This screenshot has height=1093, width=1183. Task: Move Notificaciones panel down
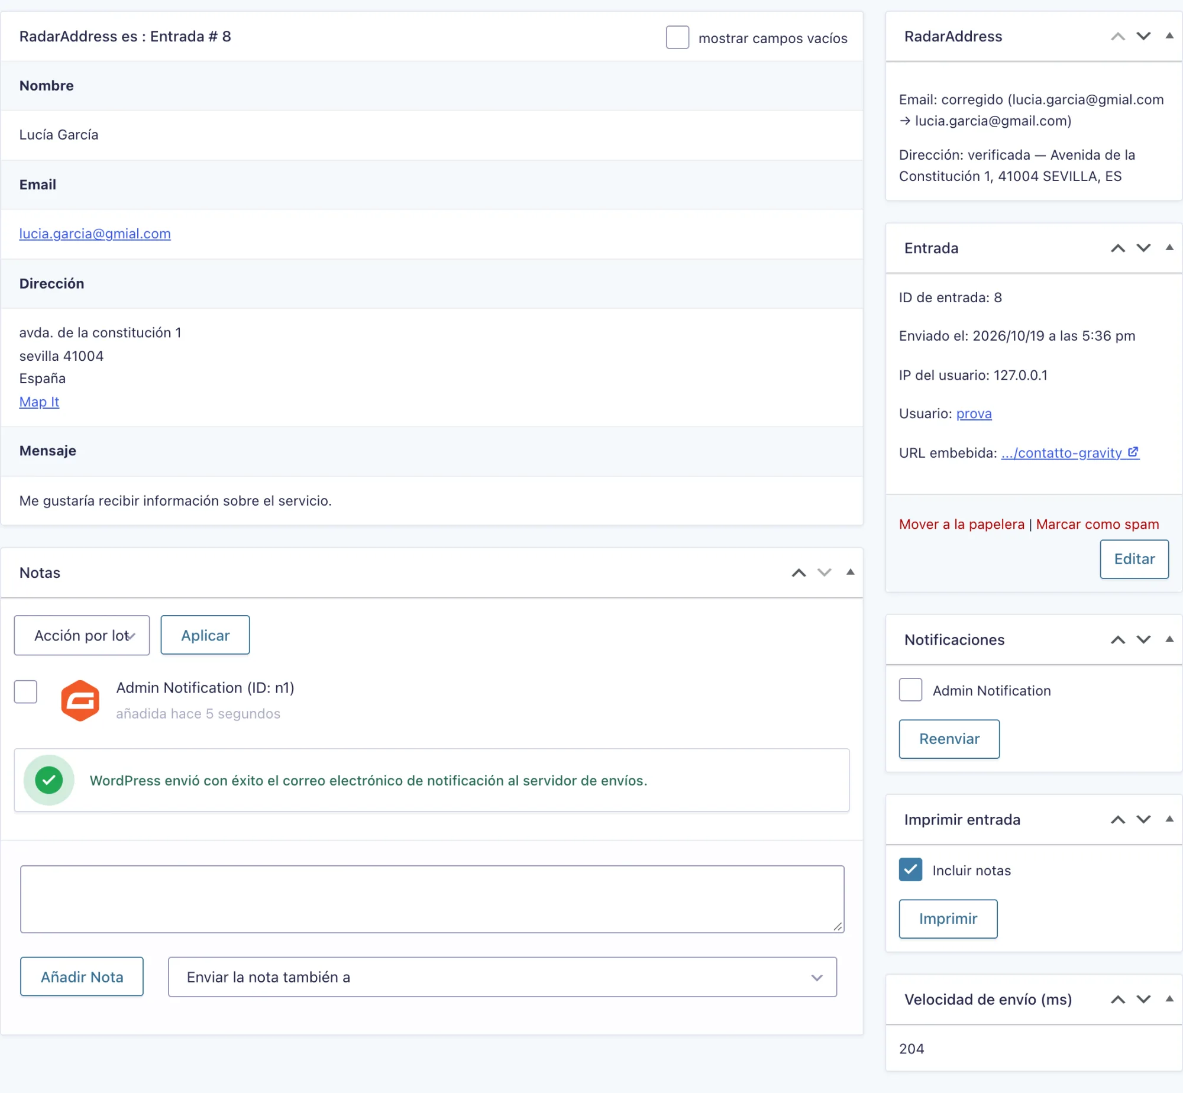(x=1143, y=640)
